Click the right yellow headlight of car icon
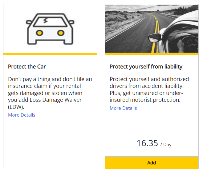The image size is (203, 173). pos(61,32)
